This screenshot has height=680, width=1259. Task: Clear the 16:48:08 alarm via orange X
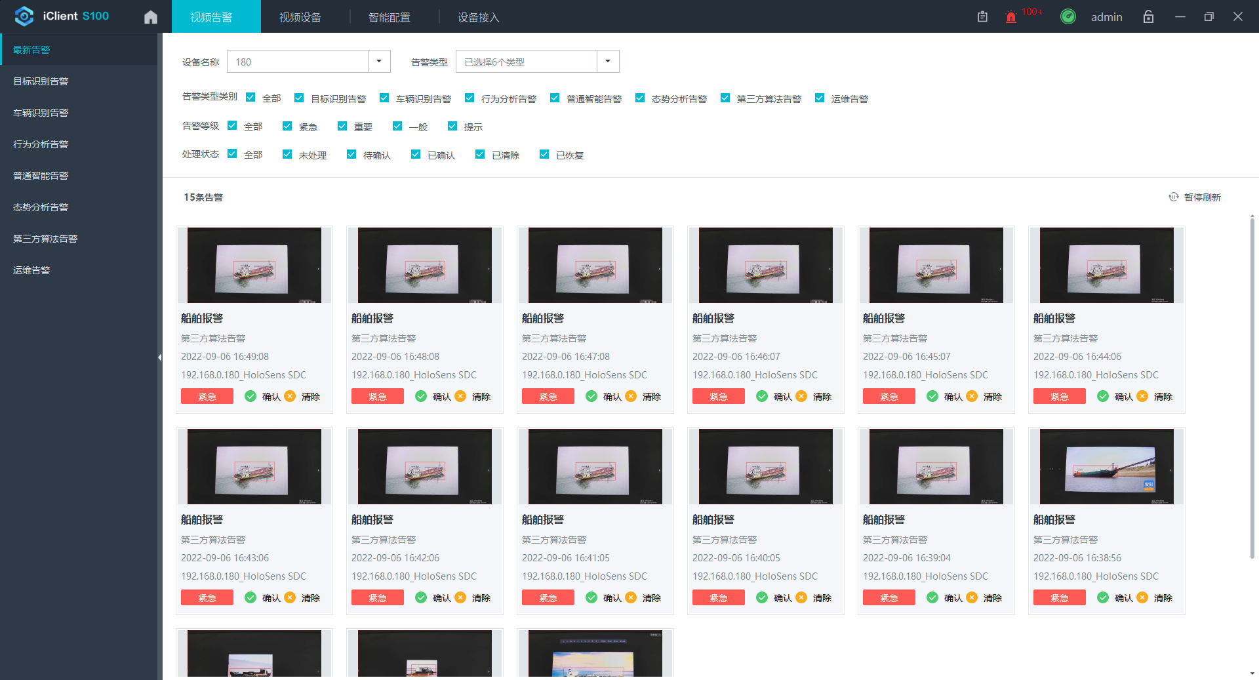pyautogui.click(x=460, y=396)
